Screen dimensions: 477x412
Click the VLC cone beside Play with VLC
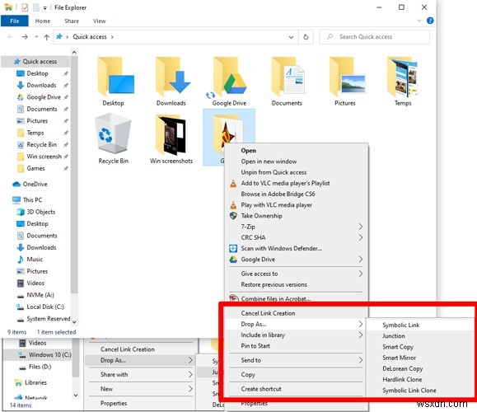point(233,205)
